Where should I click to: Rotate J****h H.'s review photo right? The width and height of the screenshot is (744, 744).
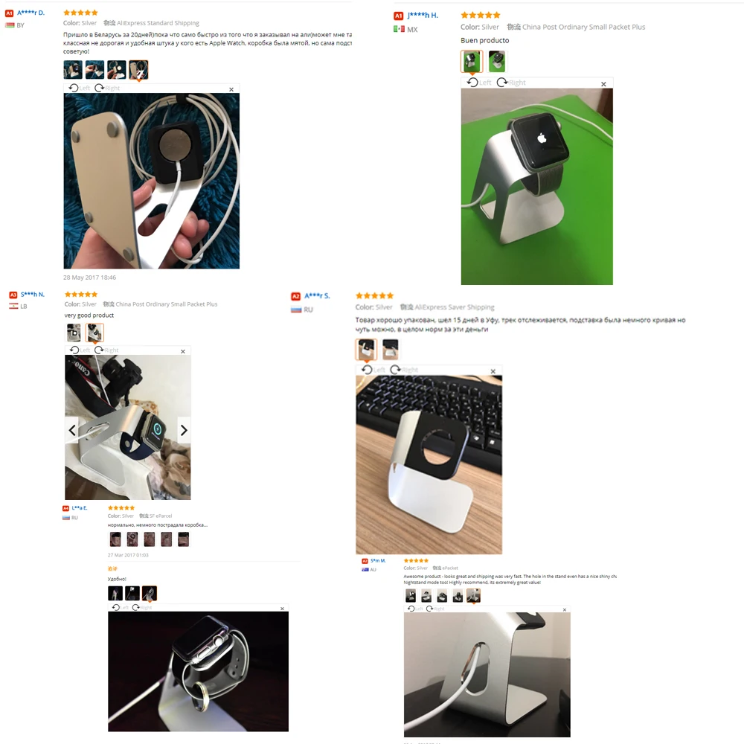[x=511, y=82]
